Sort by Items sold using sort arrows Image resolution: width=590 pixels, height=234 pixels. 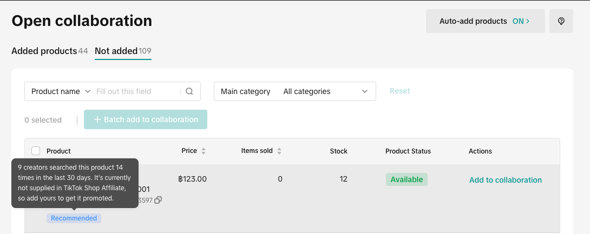pos(279,151)
